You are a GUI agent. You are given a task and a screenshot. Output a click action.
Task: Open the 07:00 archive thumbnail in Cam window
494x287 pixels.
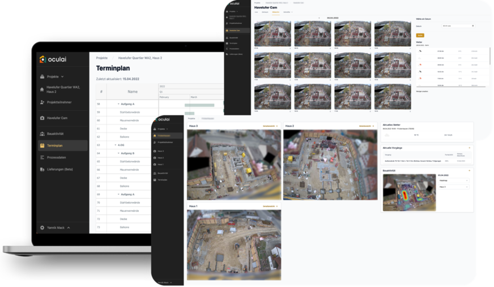[272, 33]
